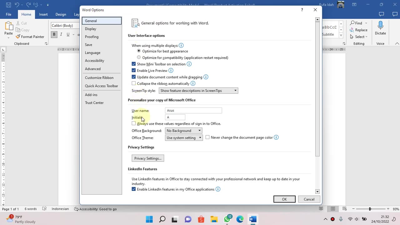Screen dimensions: 400x225
Task: Toggle Underline formatting in the ribbon
Action: (x=68, y=34)
